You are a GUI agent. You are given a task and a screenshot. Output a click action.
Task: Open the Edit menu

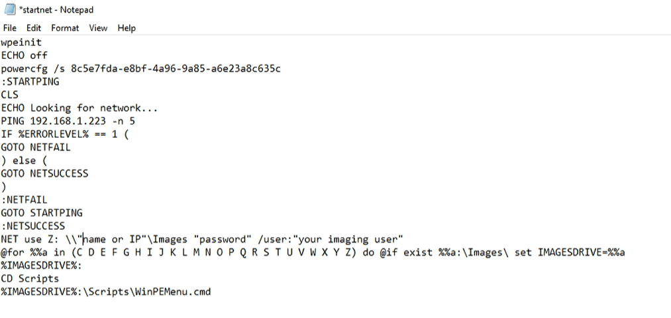click(x=34, y=28)
